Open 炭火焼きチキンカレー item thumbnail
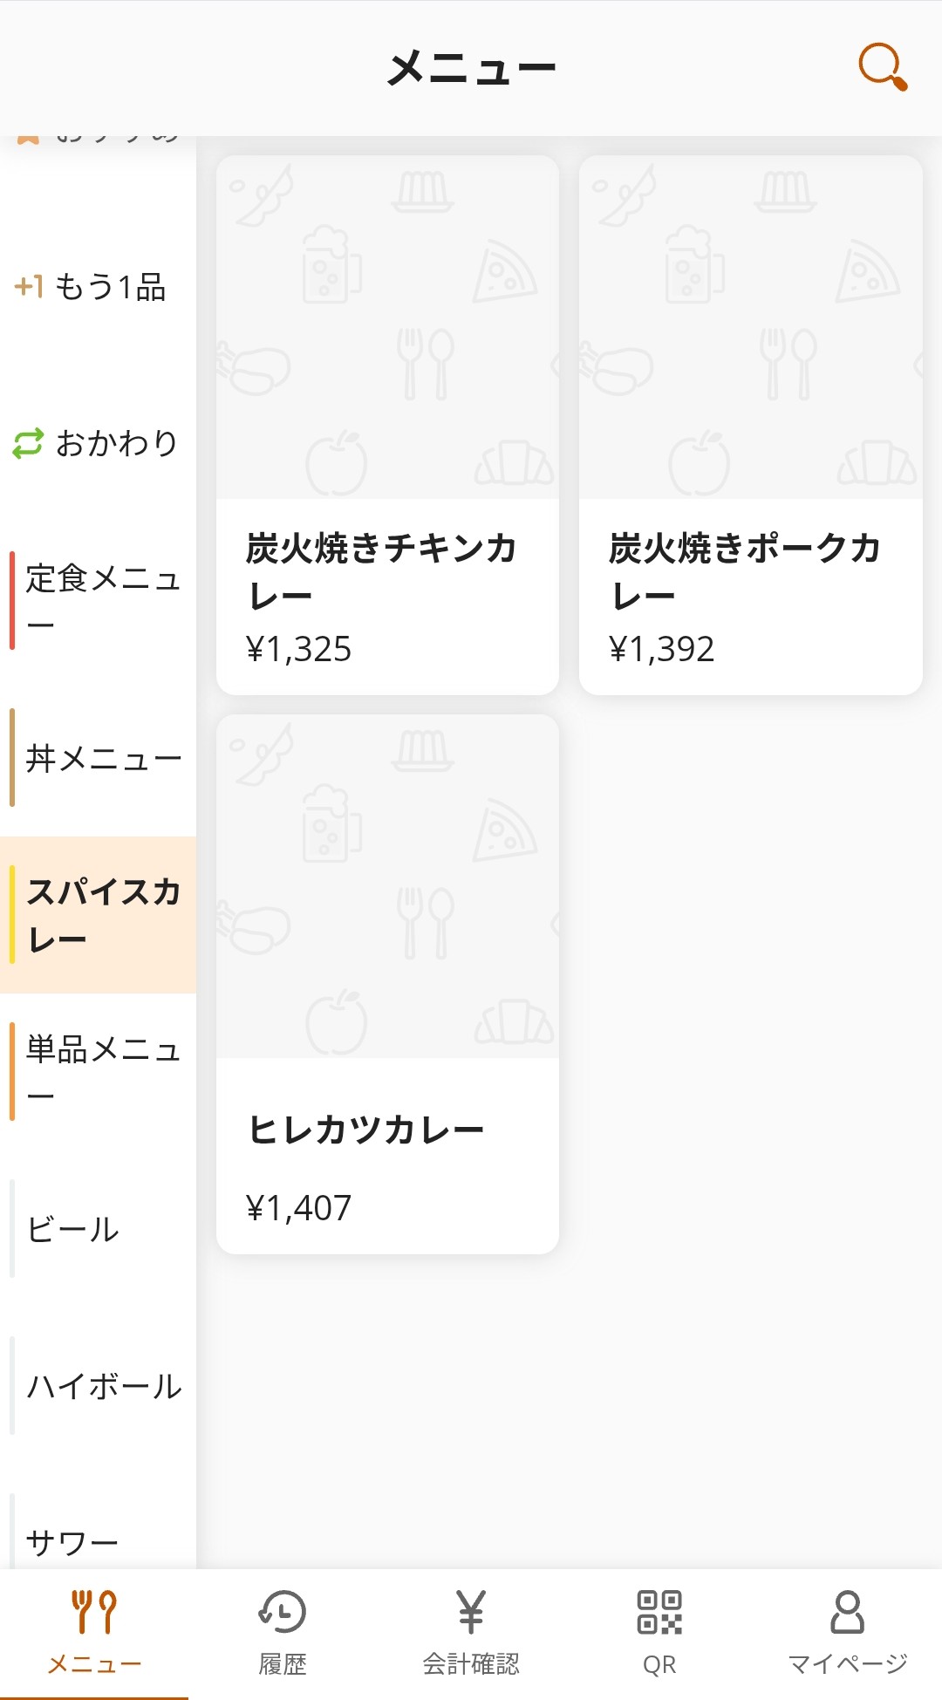This screenshot has height=1700, width=942. [x=387, y=328]
